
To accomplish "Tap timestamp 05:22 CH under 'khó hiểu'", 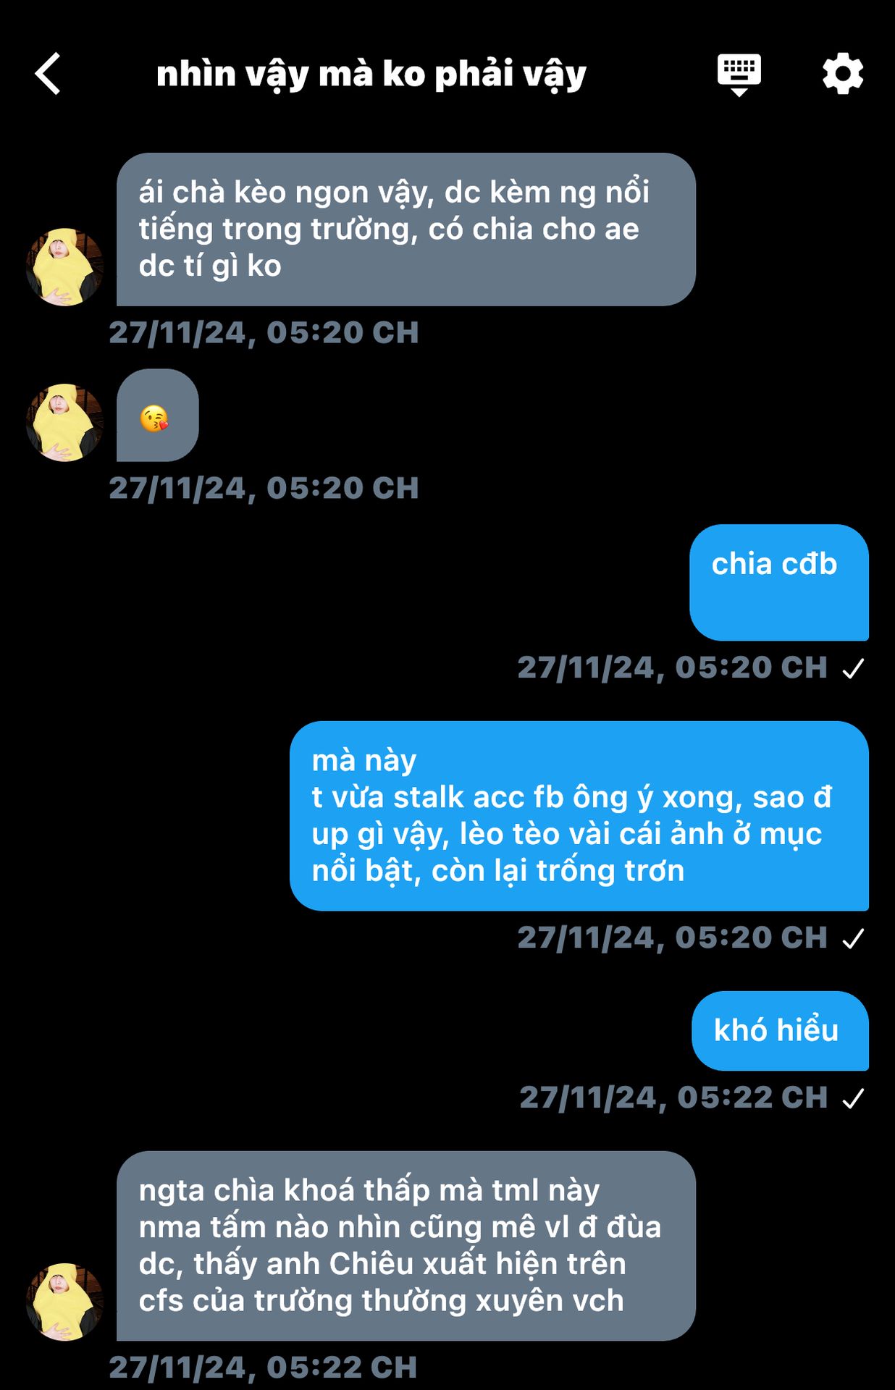I will 673,1098.
